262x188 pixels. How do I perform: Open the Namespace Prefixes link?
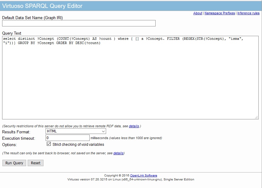point(219,13)
